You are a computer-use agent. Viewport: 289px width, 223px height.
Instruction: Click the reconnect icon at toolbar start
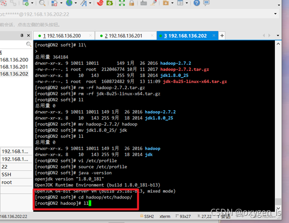(x=3, y=3)
